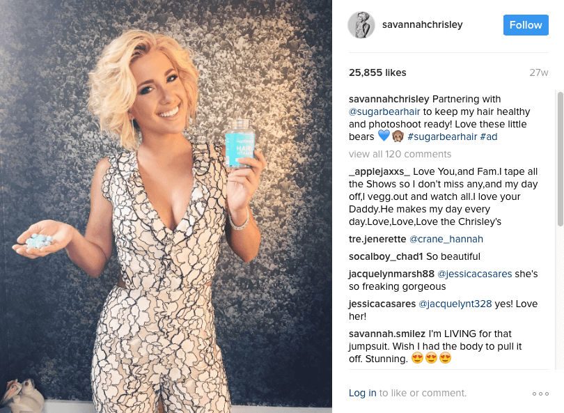Open the @jacquelynt328 mention
Viewport: 564px width, 413px height.
coord(455,304)
